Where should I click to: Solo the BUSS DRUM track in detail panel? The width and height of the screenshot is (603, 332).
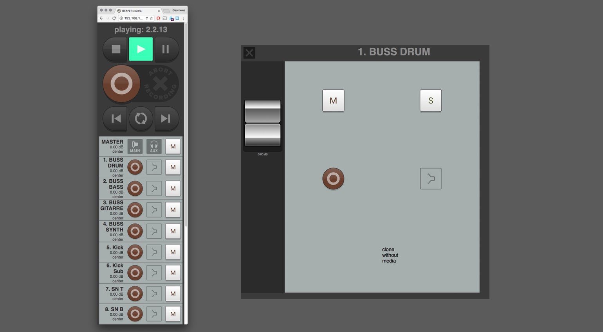tap(430, 101)
